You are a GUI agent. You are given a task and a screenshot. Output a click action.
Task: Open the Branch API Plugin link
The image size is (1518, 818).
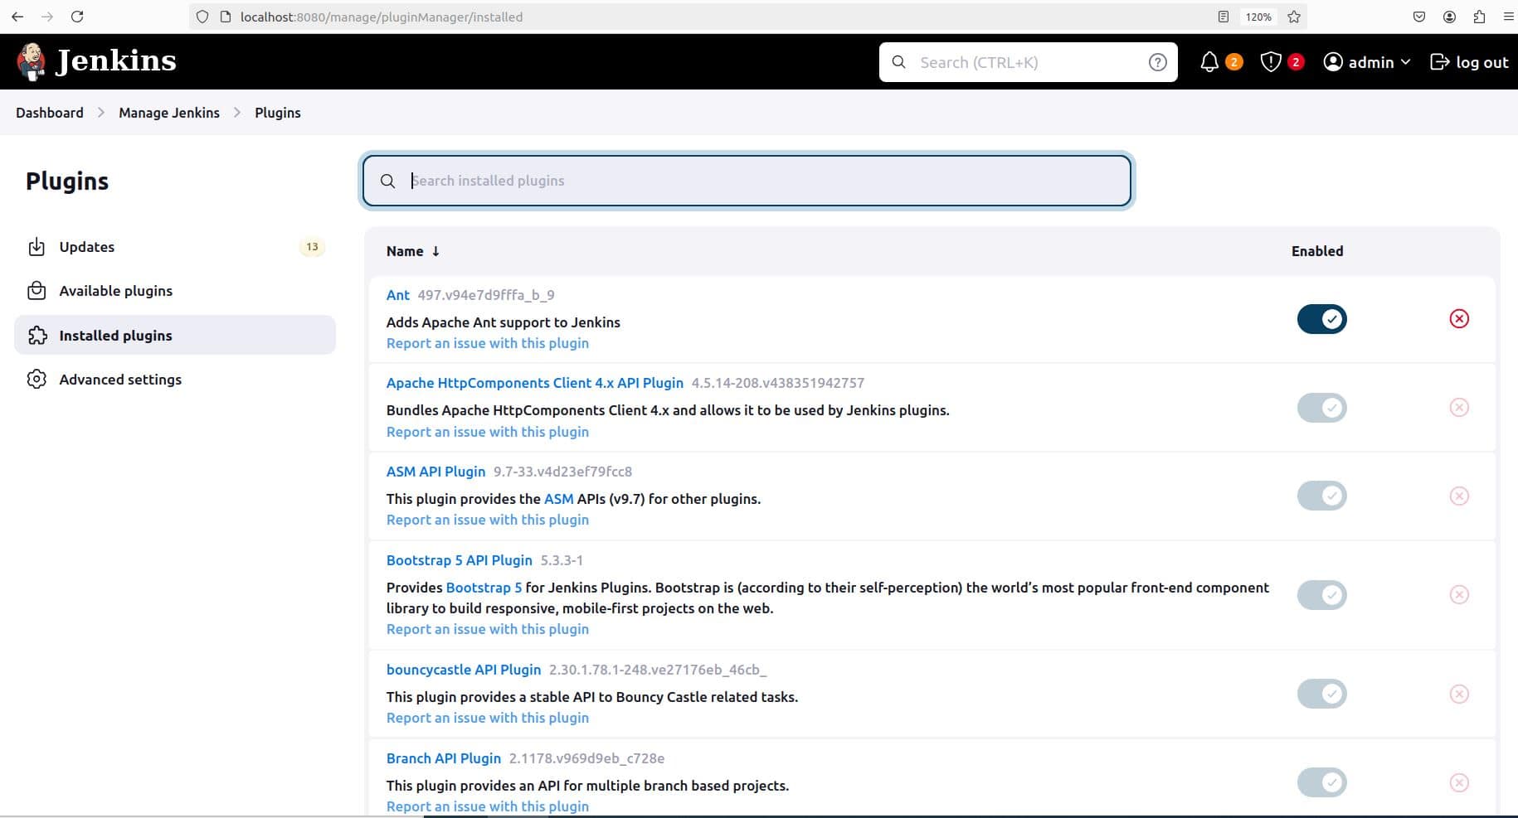click(x=444, y=758)
